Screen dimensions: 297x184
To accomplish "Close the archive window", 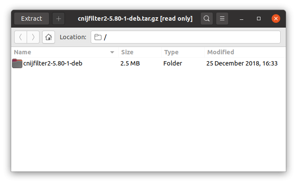I will [276, 19].
